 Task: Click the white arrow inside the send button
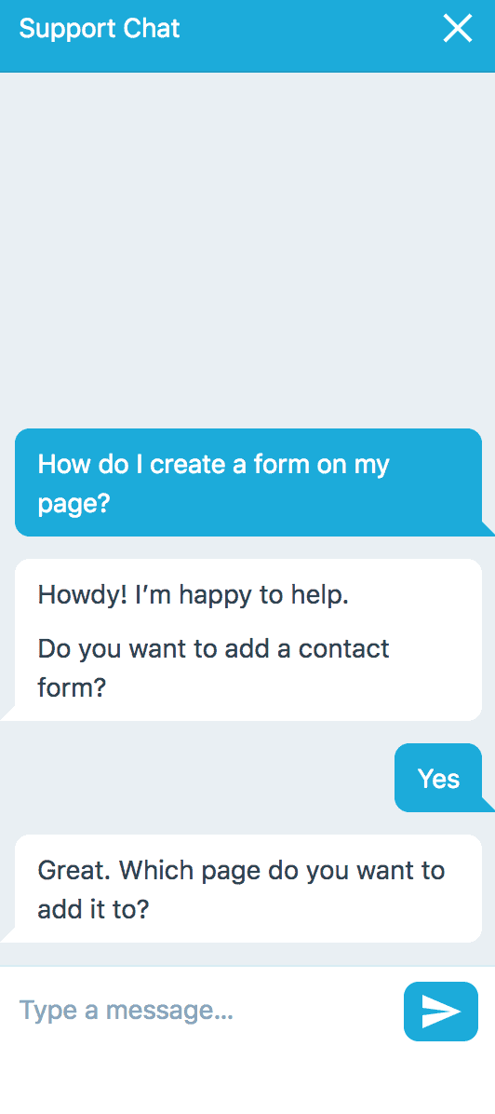click(441, 1011)
